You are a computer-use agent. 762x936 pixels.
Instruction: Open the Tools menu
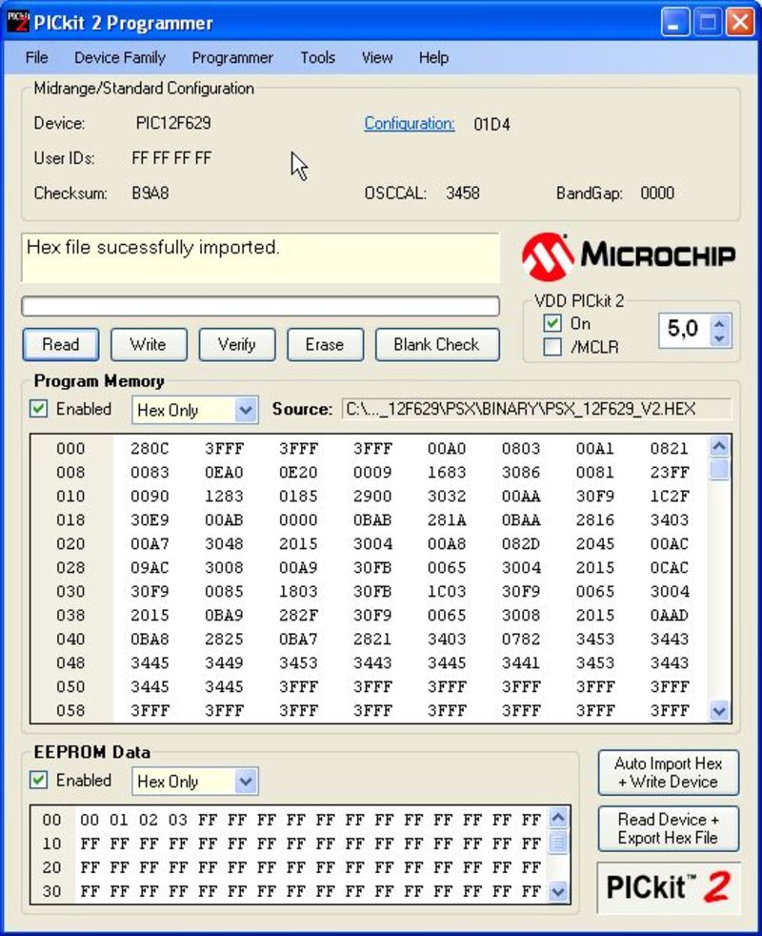coord(317,58)
